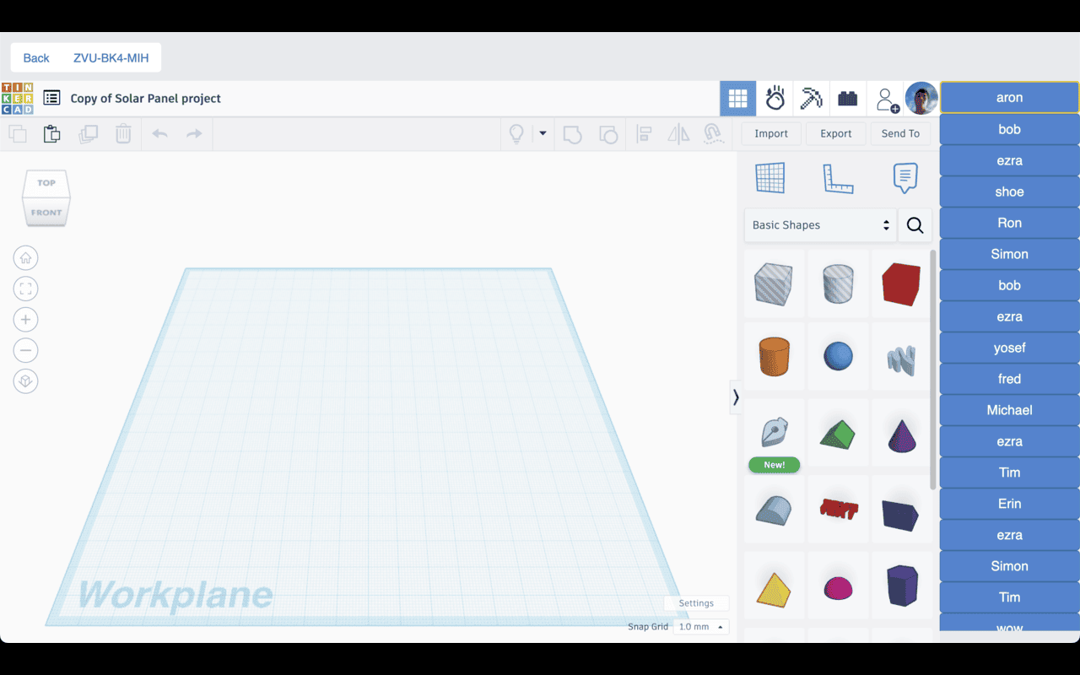1080x675 pixels.
Task: Open the shape search magnifier
Action: point(915,225)
